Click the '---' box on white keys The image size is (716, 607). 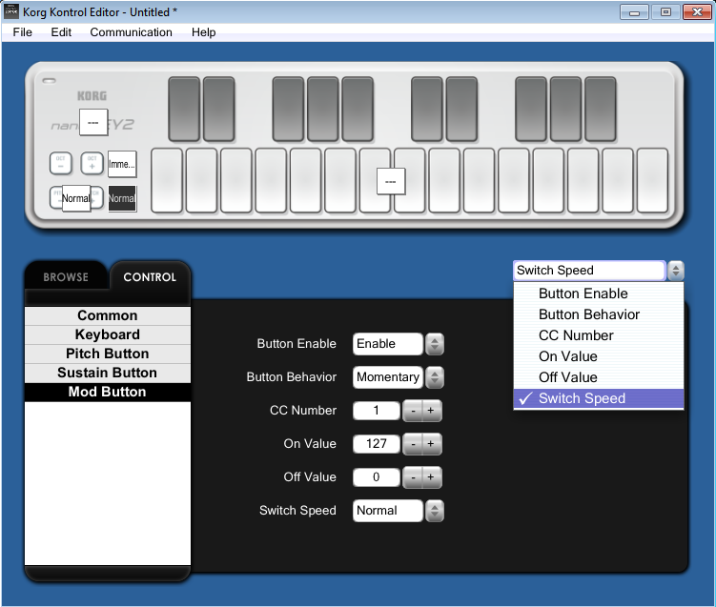391,181
